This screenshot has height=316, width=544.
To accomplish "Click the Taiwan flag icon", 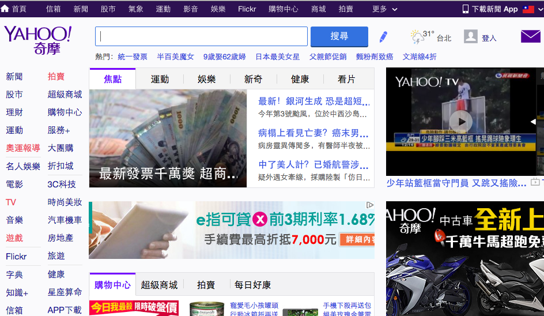I will coord(528,9).
